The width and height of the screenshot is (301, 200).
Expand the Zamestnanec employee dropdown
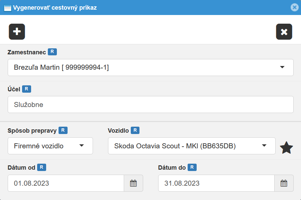coord(282,67)
